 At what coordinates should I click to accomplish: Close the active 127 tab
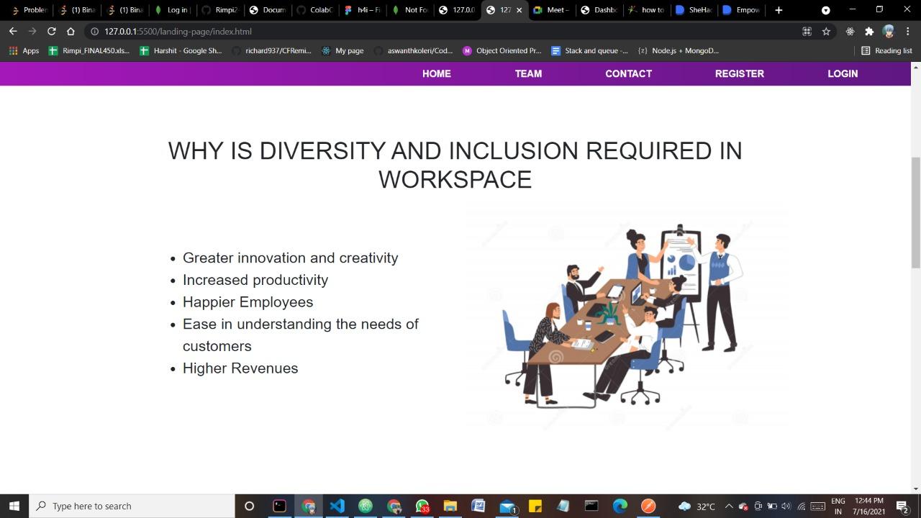(x=519, y=10)
